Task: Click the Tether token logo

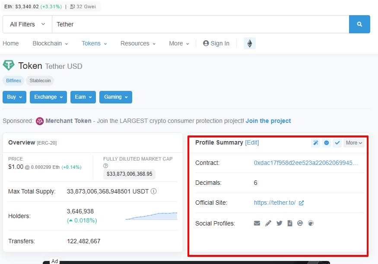Action: pos(9,65)
